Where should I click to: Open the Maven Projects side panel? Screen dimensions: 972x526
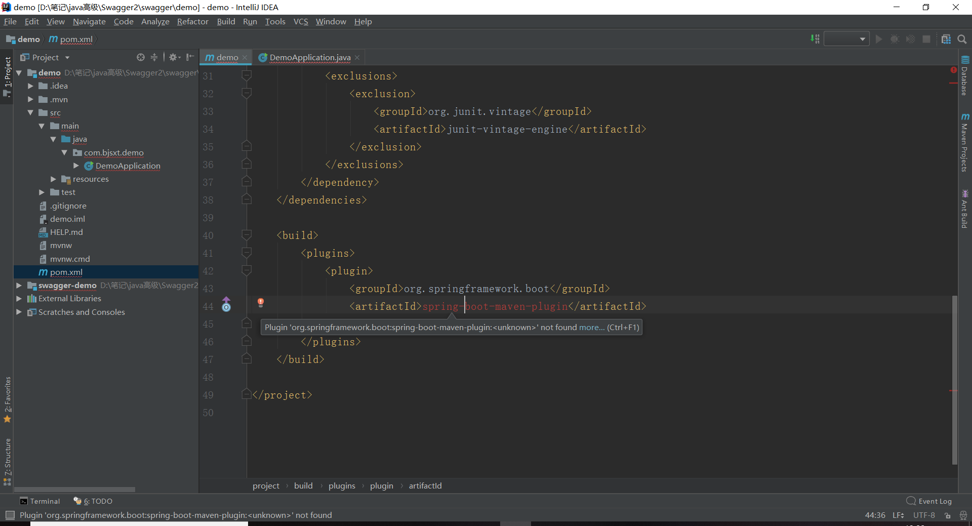(965, 143)
